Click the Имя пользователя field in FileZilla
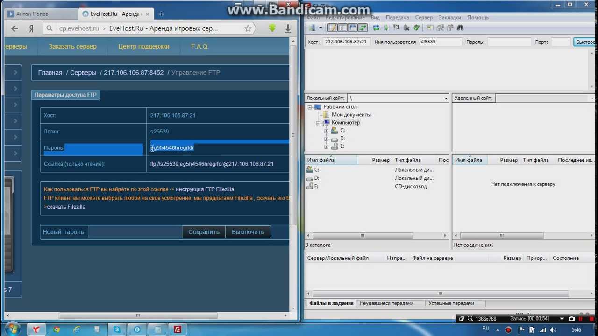 click(x=440, y=42)
